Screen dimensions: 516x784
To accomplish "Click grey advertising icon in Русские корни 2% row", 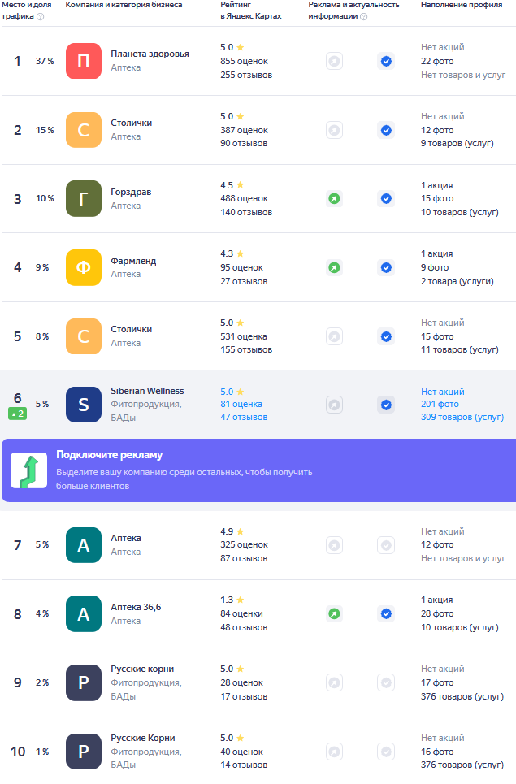I will tap(334, 682).
